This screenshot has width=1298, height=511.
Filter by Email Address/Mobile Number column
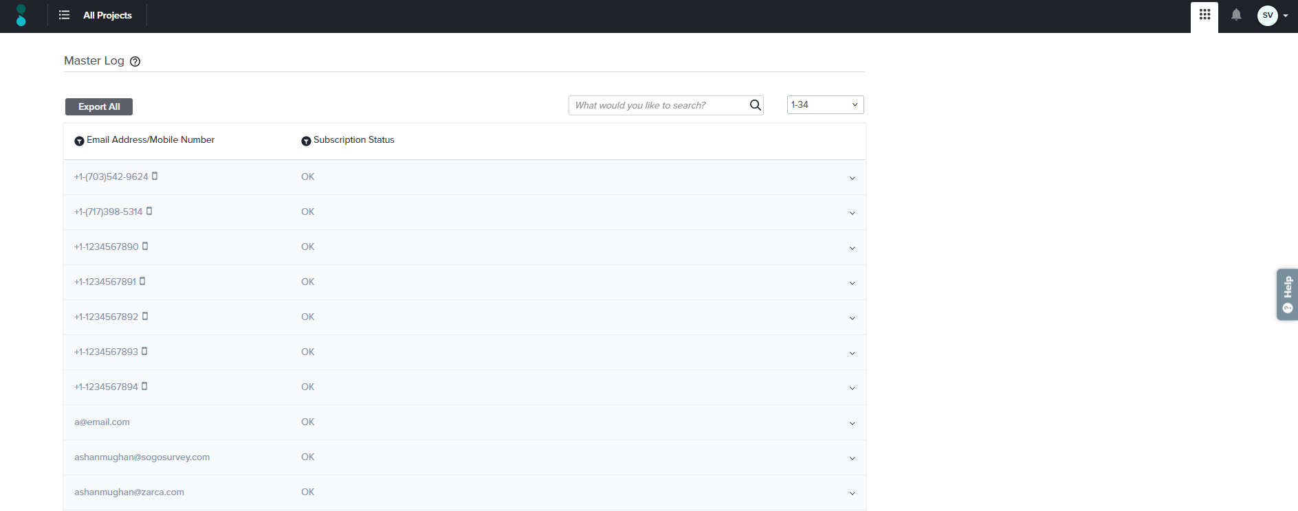pyautogui.click(x=79, y=141)
